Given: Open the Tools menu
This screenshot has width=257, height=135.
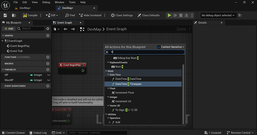Looking at the screenshot, I should click(72, 2).
